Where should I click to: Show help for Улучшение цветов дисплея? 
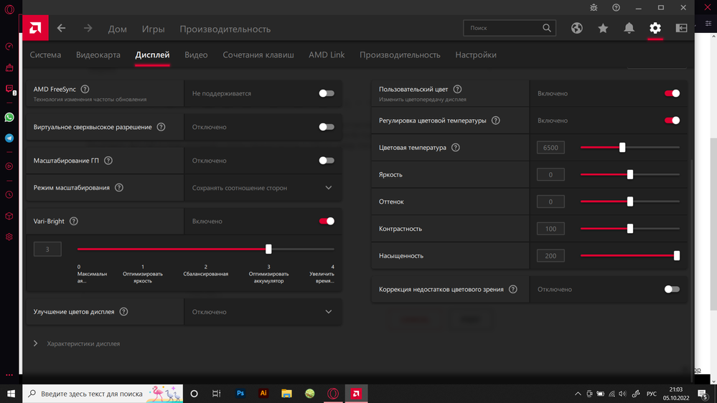(123, 312)
